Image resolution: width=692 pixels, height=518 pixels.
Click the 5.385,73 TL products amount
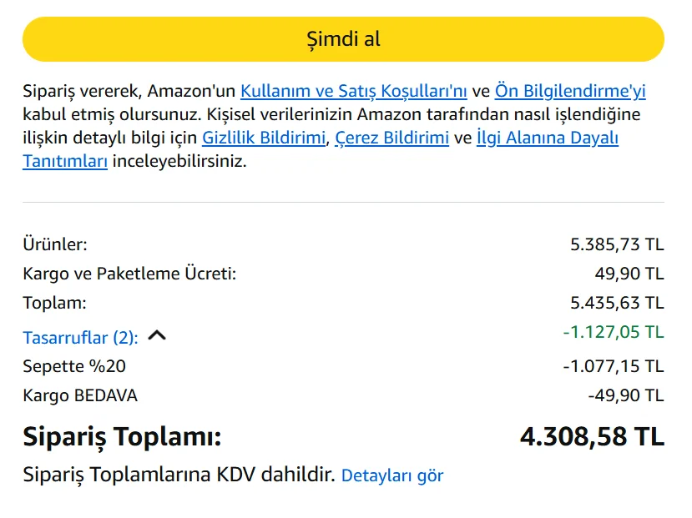coord(617,244)
